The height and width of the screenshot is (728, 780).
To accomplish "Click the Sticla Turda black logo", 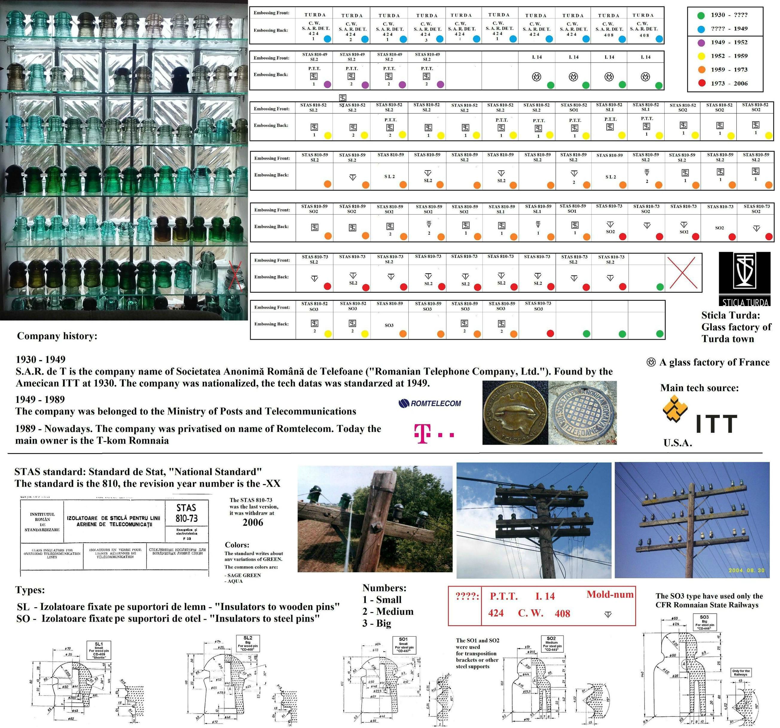I will [744, 279].
